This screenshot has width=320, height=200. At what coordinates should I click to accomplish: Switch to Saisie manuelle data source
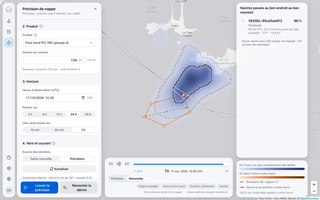(x=41, y=159)
